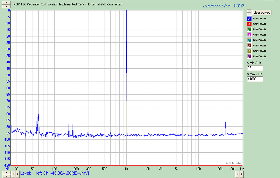The image size is (280, 178).
Task: Click left arrow next to Level readout
Action: point(13,174)
